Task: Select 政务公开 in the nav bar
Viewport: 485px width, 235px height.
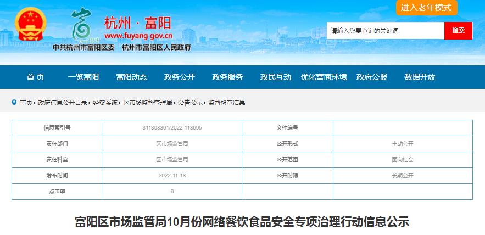Action: click(x=179, y=77)
